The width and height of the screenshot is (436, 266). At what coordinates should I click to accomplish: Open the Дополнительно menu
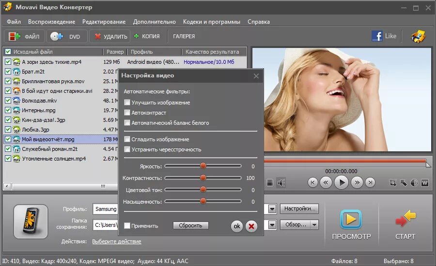click(x=155, y=22)
